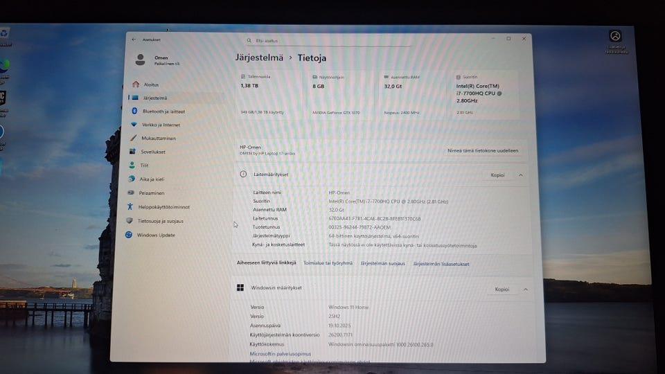The height and width of the screenshot is (374, 665).
Task: Open the Asennettu RAM 32,0 Gt card
Action: pos(411,96)
